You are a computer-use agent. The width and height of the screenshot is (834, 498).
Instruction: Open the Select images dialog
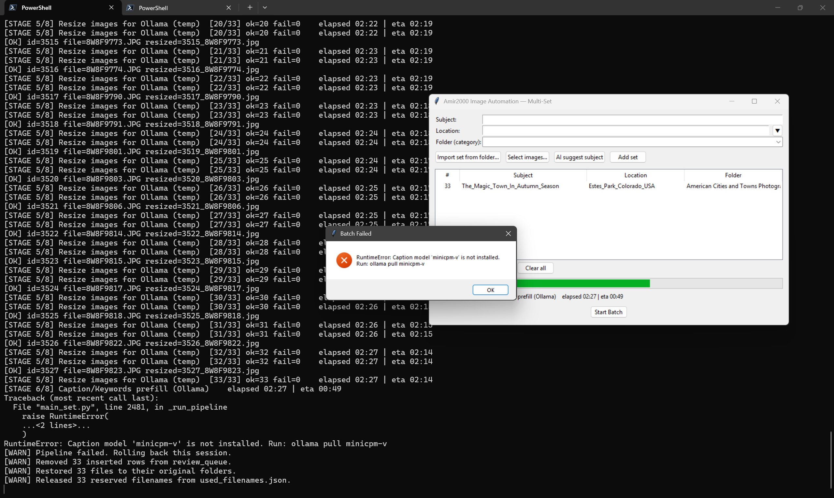[x=526, y=157]
